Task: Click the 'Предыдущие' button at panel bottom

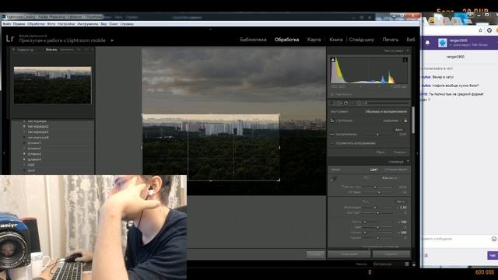Action: point(349,254)
